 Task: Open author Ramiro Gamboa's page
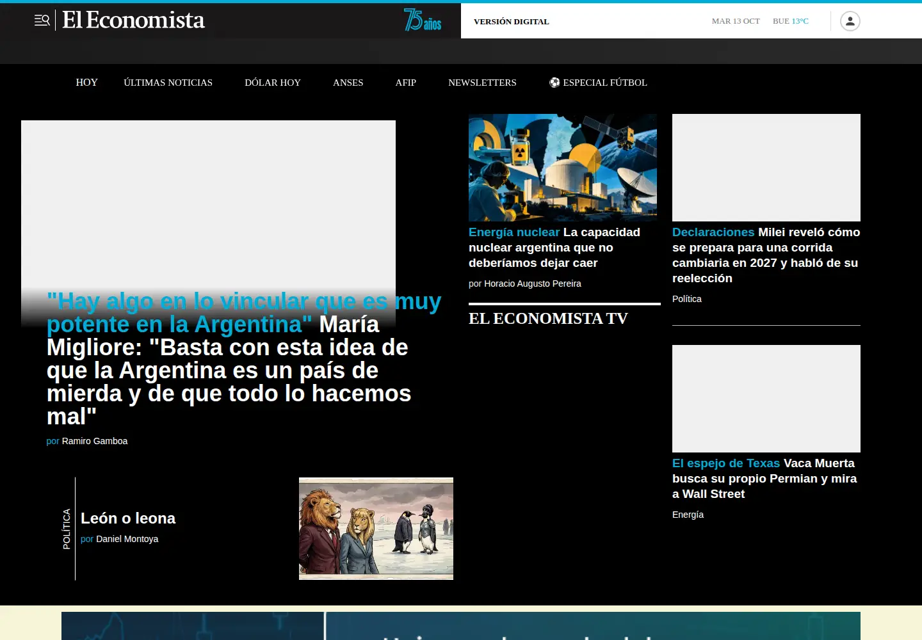click(x=95, y=441)
